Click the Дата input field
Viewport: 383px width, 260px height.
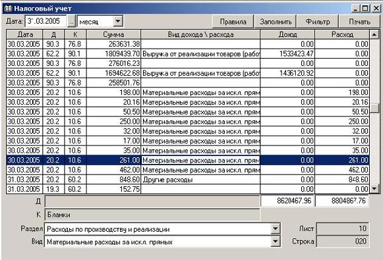(x=46, y=21)
